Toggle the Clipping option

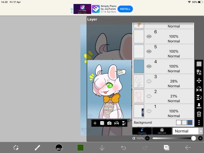click(142, 131)
